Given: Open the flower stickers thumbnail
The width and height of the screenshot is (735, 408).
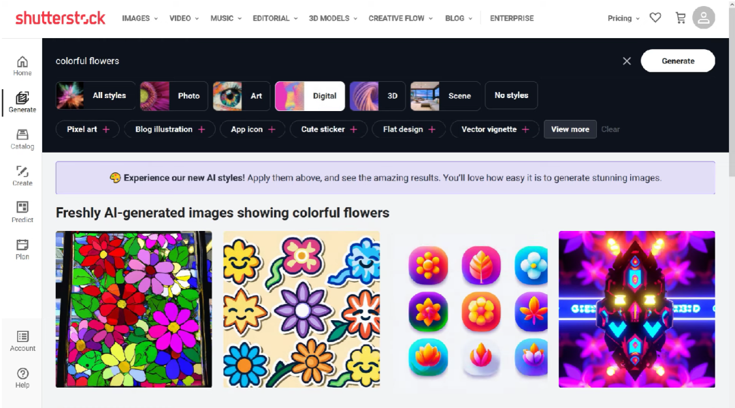Looking at the screenshot, I should pos(301,309).
